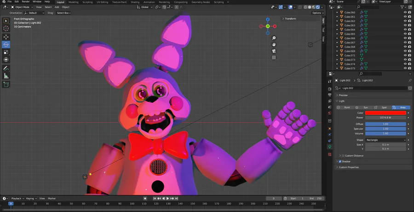Screen dimensions: 414x212
Task: Open the Playback dropdown in timeline
Action: (17, 198)
